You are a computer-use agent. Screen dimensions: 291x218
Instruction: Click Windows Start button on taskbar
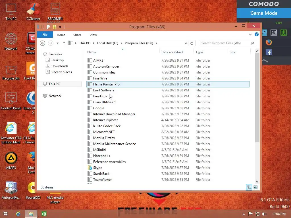coord(5,214)
